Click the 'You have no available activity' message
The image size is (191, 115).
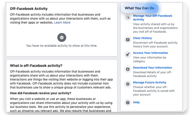coord(62,46)
